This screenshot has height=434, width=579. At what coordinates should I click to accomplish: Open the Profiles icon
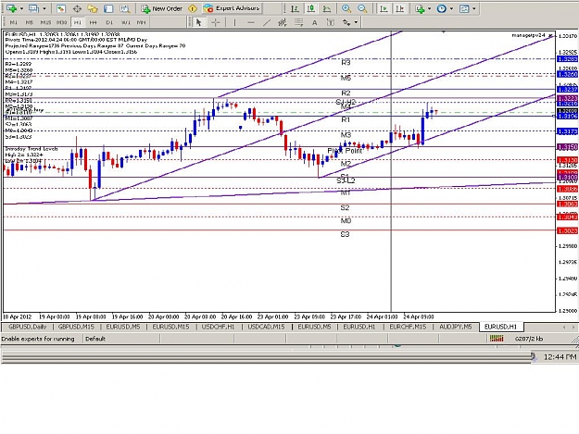click(x=33, y=8)
